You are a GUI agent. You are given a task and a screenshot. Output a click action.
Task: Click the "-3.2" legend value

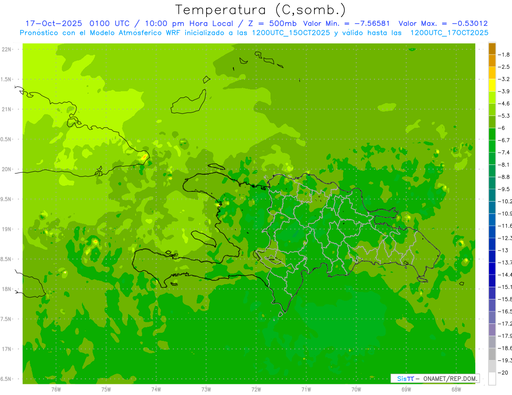click(x=505, y=79)
